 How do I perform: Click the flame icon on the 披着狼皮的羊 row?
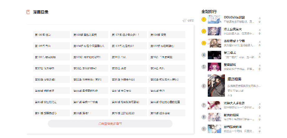tap(260, 128)
